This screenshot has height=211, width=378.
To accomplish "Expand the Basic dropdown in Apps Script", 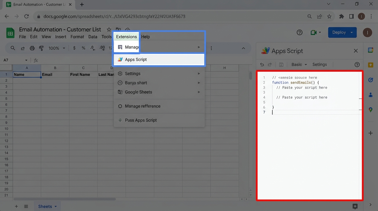I will [x=299, y=65].
